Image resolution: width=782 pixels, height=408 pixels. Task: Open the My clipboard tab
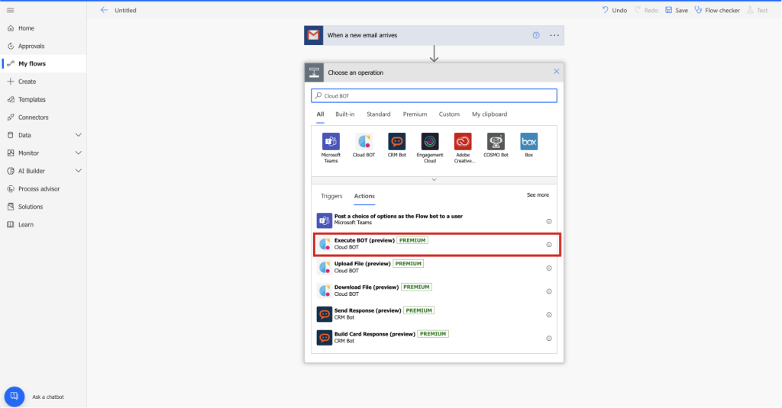[x=490, y=114]
